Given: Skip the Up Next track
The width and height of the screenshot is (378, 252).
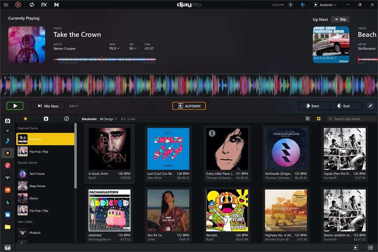Looking at the screenshot, I should [340, 19].
